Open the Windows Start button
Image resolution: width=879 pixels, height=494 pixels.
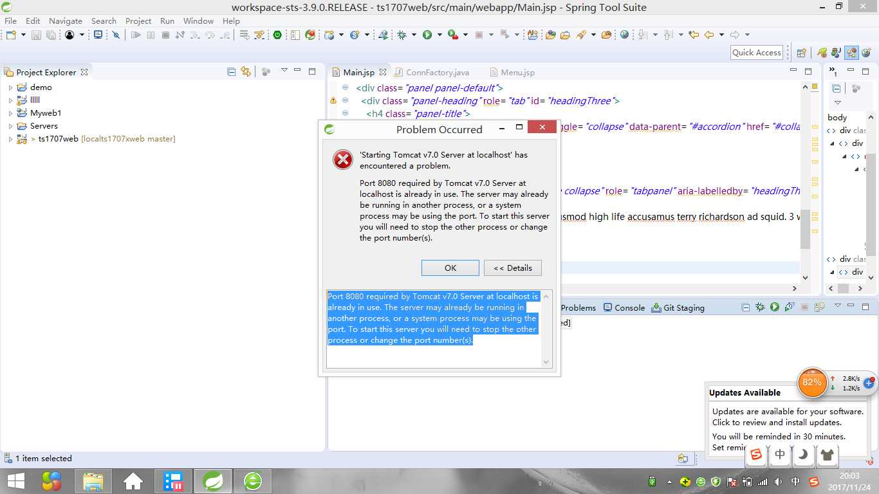coord(15,481)
